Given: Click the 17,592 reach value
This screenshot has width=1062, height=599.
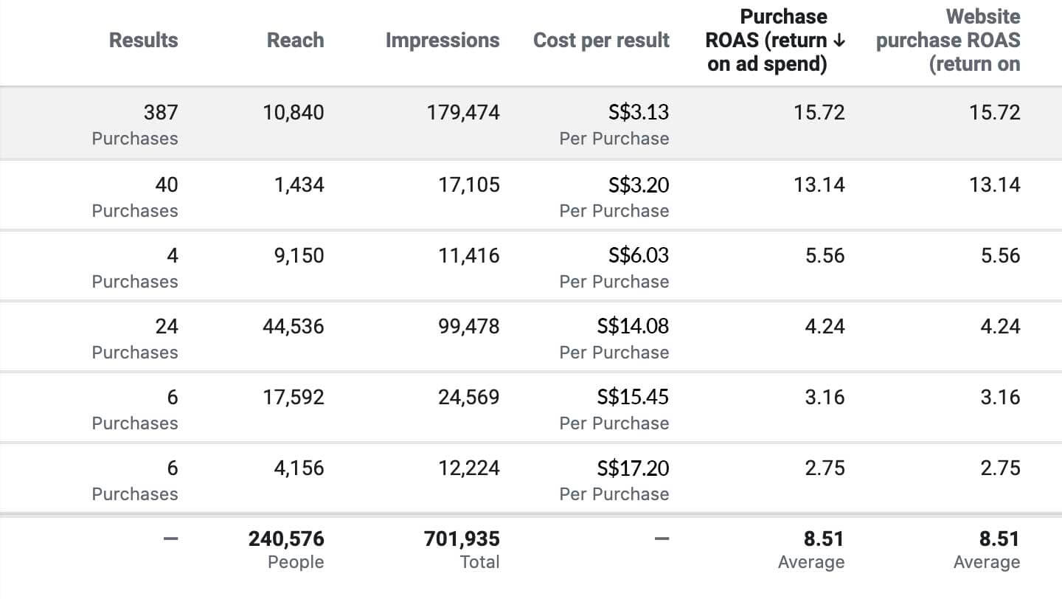Looking at the screenshot, I should [294, 397].
